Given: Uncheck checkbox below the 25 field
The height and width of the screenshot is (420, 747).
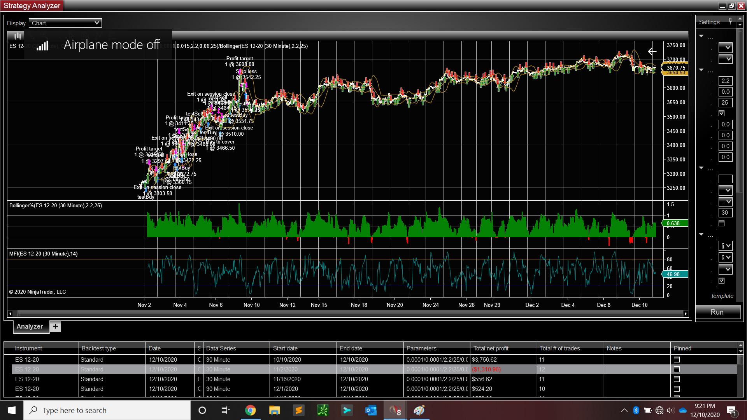Looking at the screenshot, I should (721, 114).
